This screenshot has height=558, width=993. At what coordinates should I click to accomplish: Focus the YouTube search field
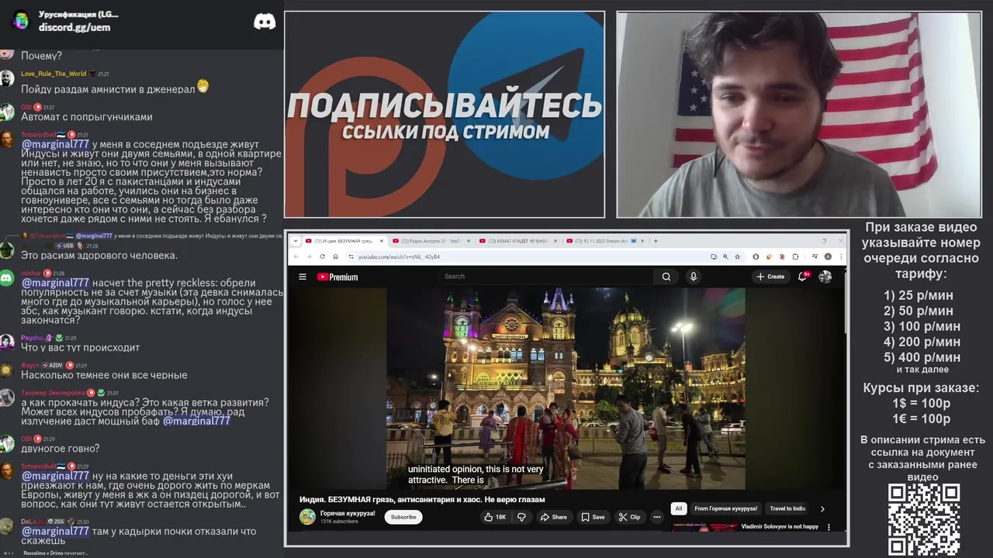[547, 277]
